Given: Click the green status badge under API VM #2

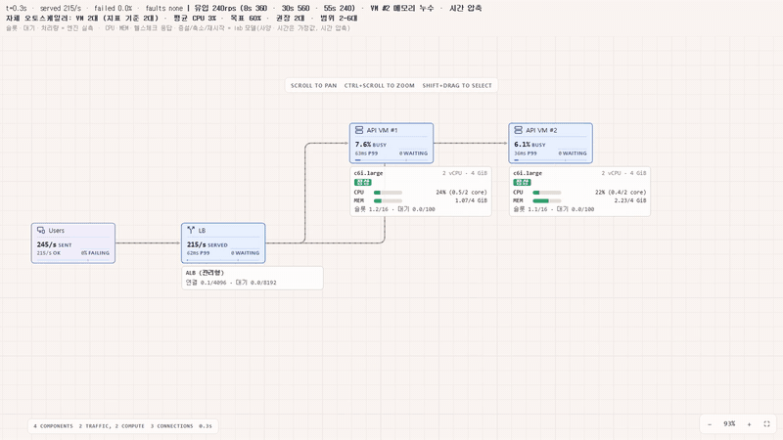Looking at the screenshot, I should [x=522, y=182].
